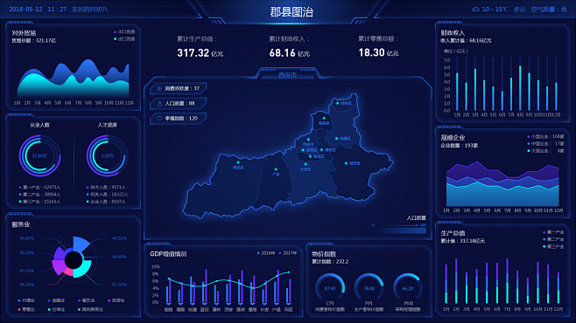Click the blue top slice of 服务业 pie
This screenshot has height=323, width=576.
tap(81, 244)
